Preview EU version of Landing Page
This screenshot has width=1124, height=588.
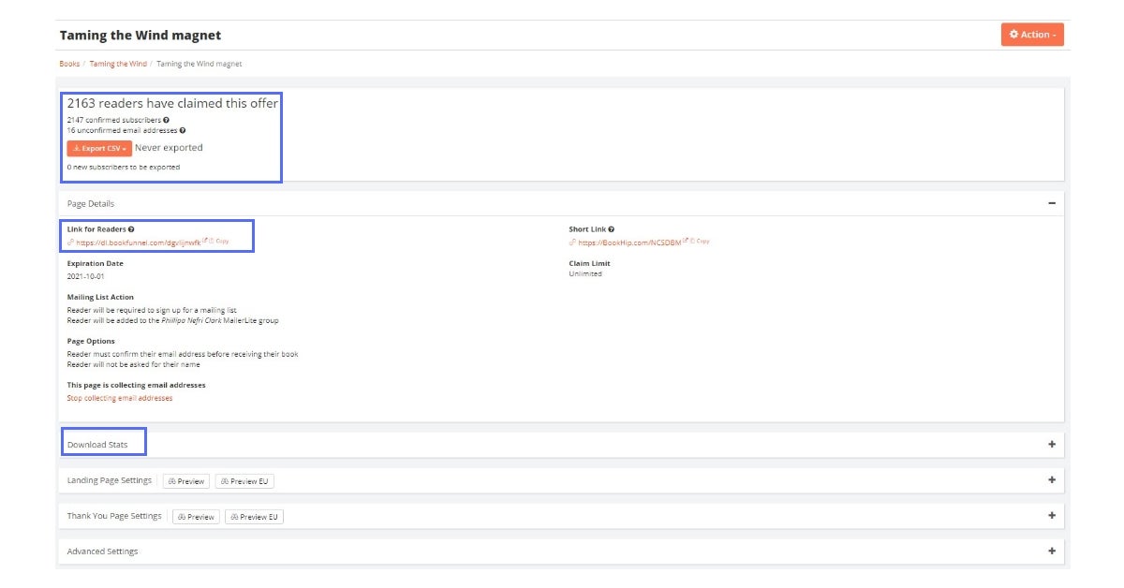pyautogui.click(x=244, y=481)
